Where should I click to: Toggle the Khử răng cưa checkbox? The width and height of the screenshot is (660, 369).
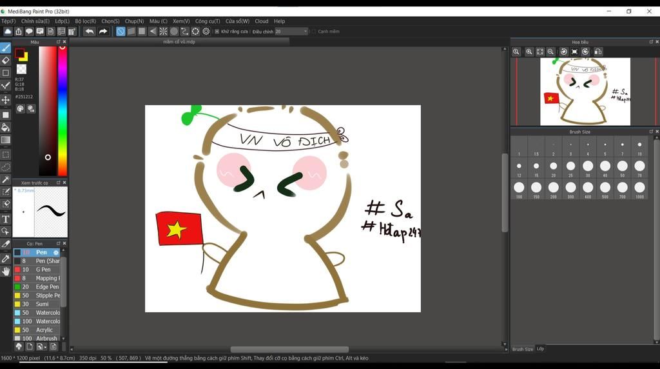pos(217,32)
